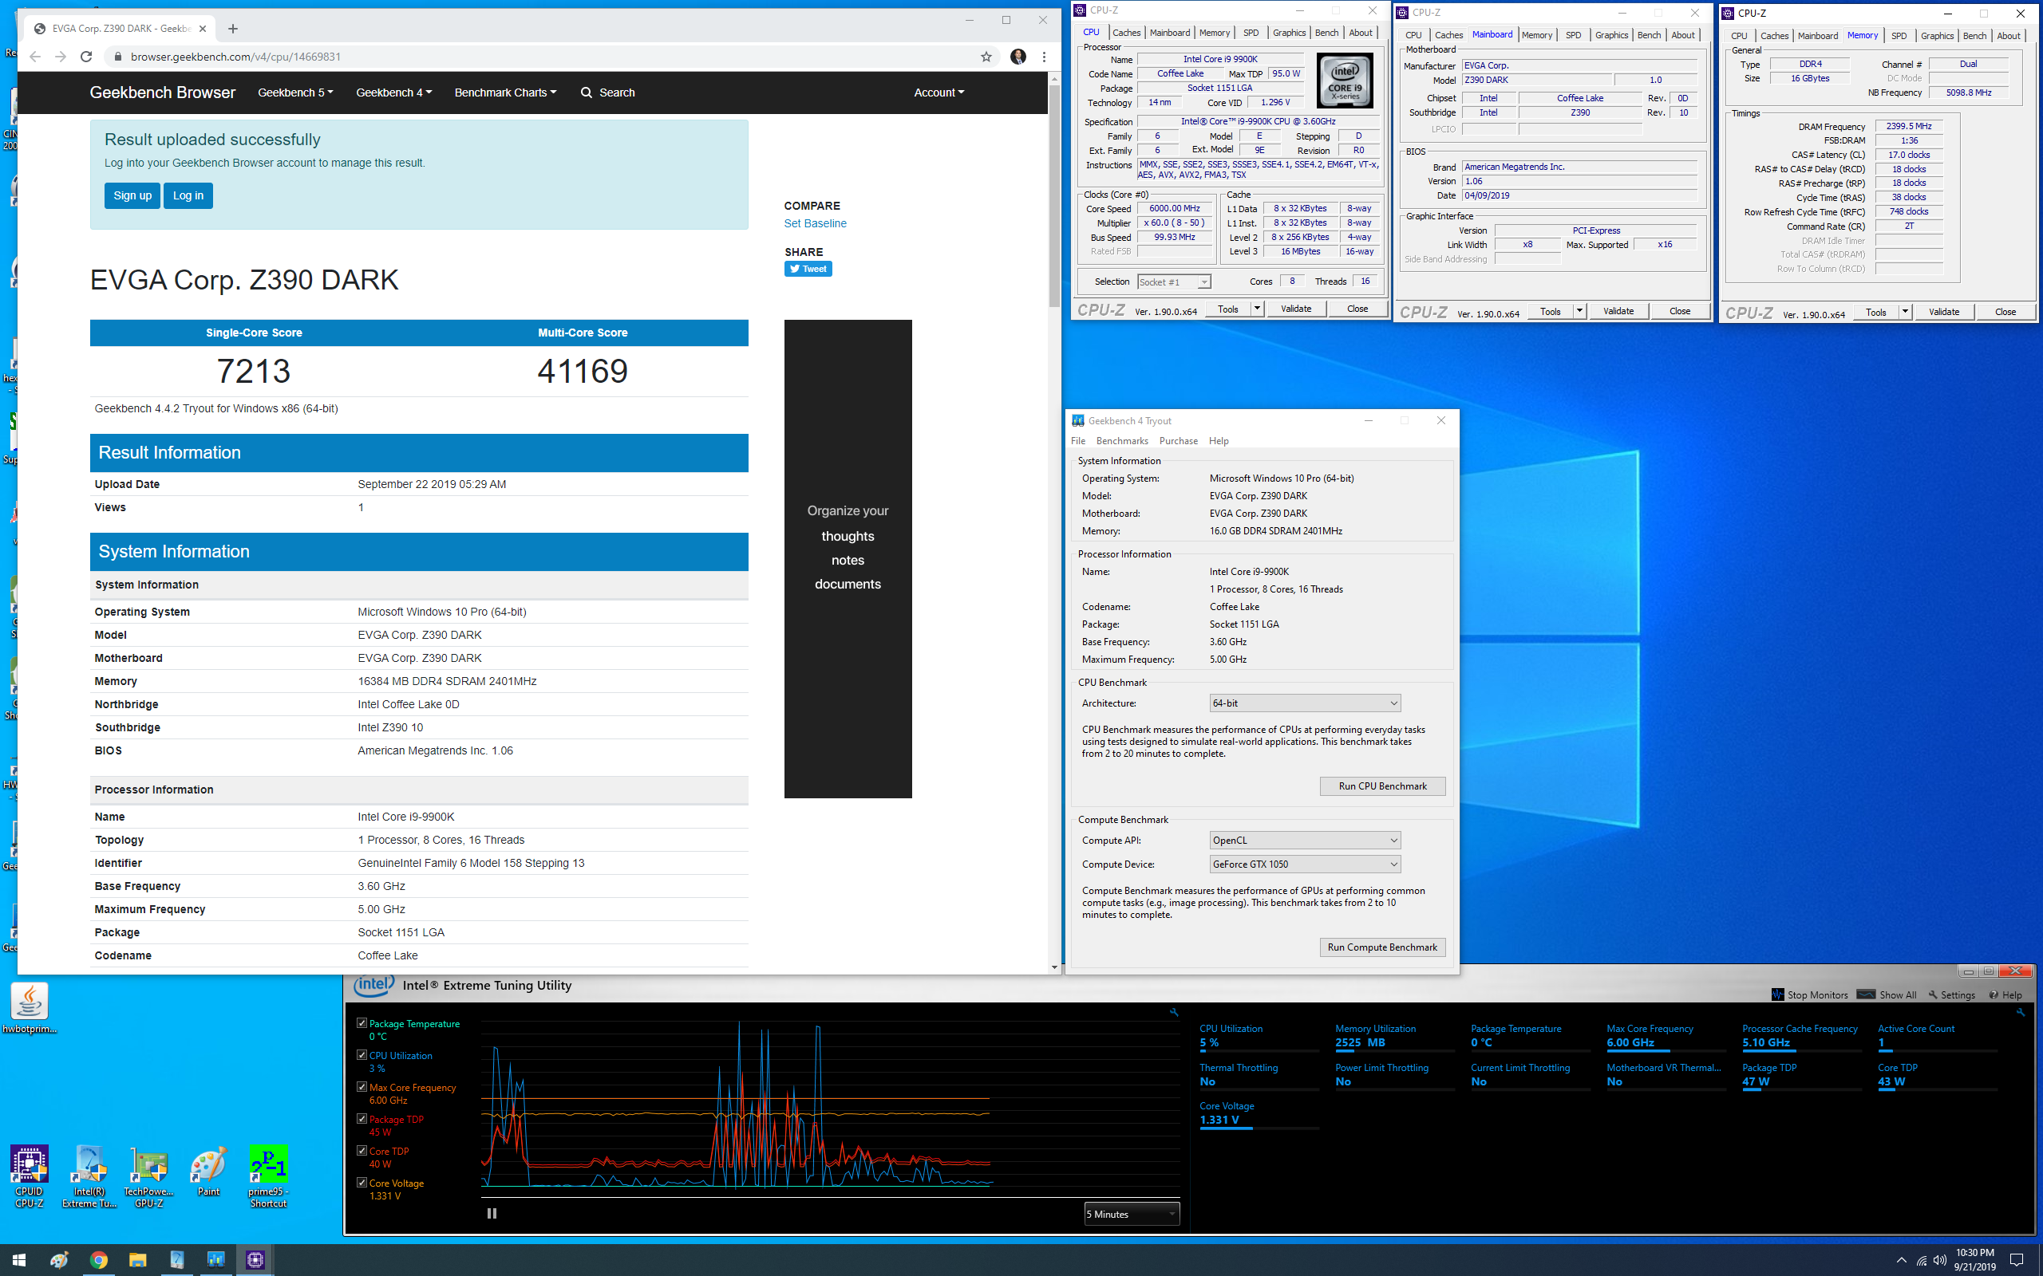Go back to previous page in Chrome
The width and height of the screenshot is (2043, 1276).
click(34, 57)
